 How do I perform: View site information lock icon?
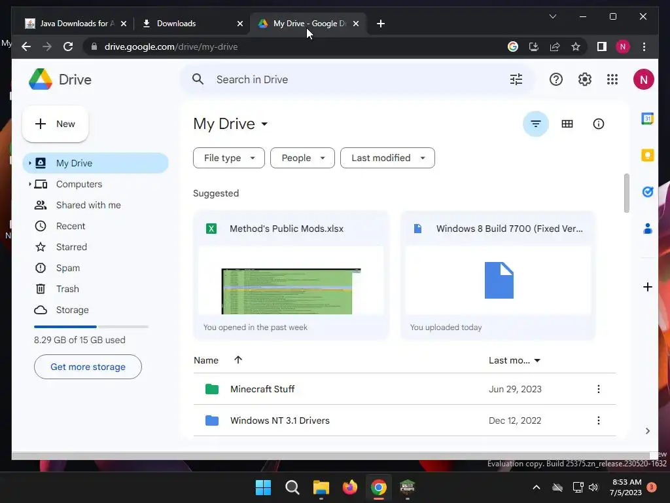[94, 47]
